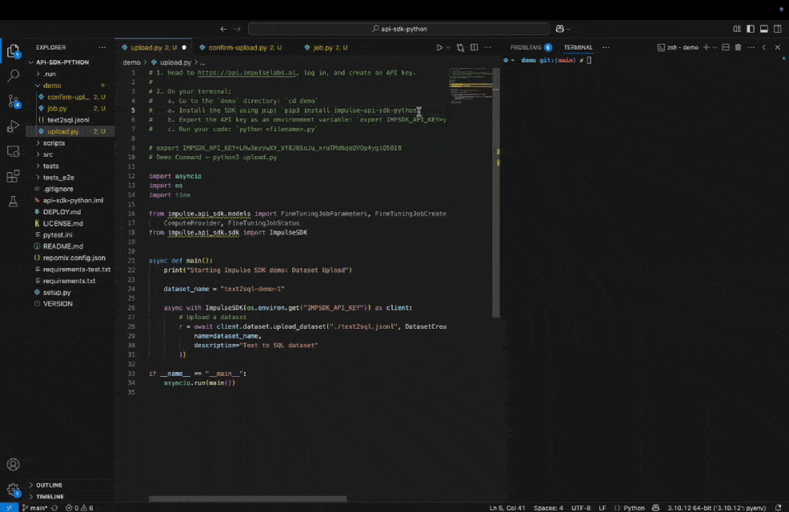Click the api.impulselabs.ai link in code

point(246,73)
